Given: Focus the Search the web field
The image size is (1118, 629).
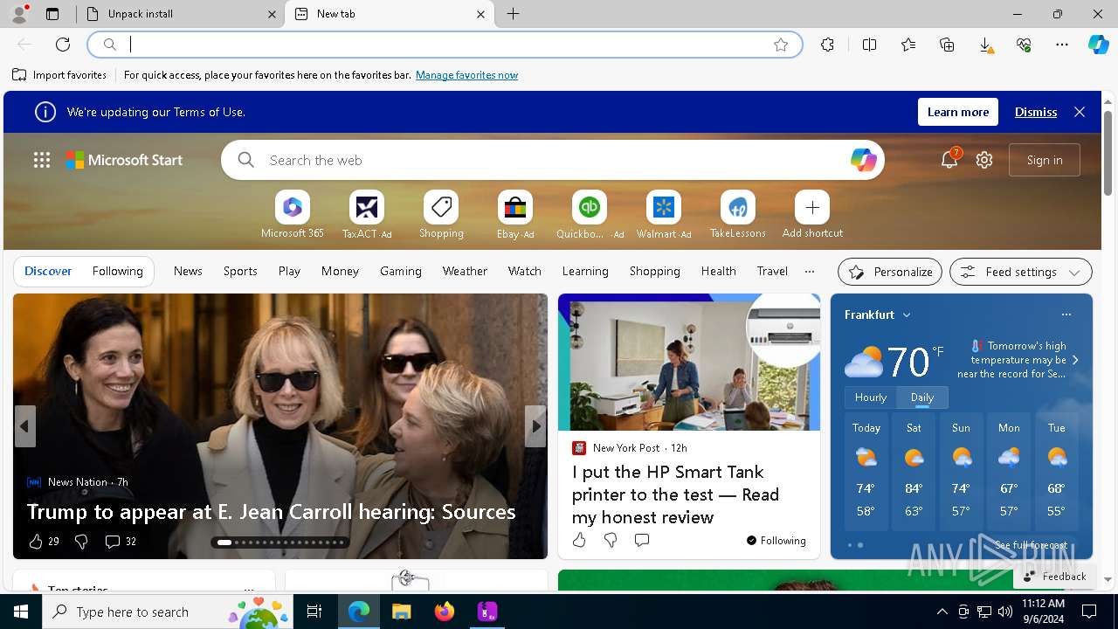Looking at the screenshot, I should coord(553,160).
